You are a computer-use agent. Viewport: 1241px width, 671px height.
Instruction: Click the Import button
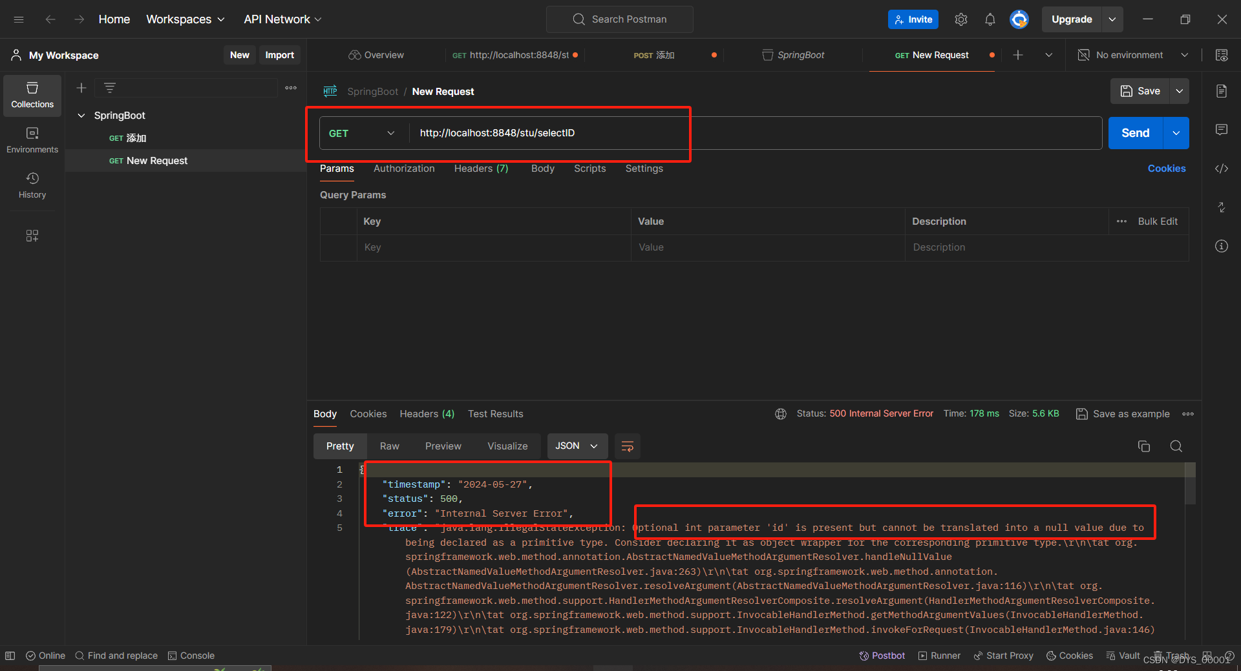click(279, 55)
